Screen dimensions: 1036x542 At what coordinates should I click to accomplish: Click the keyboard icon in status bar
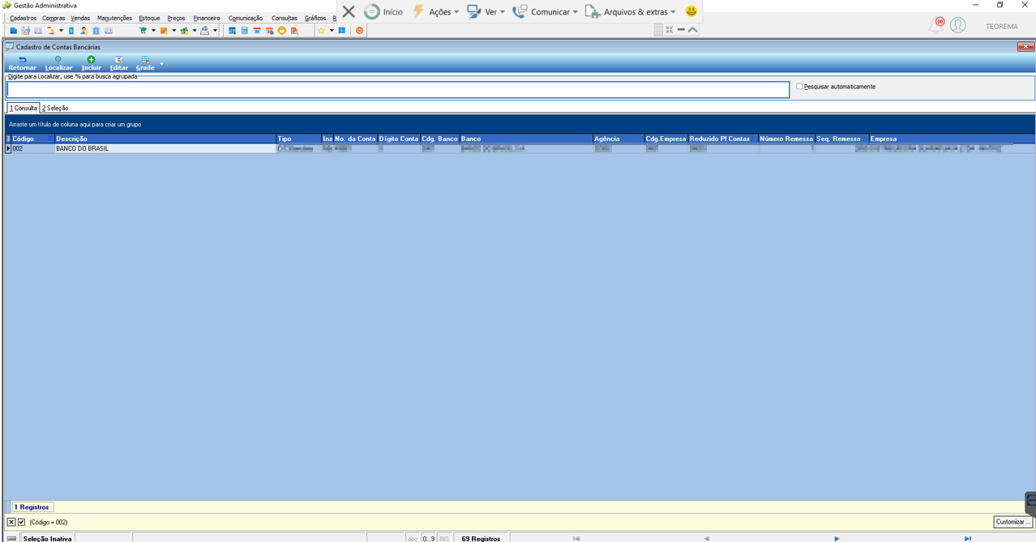[11, 538]
